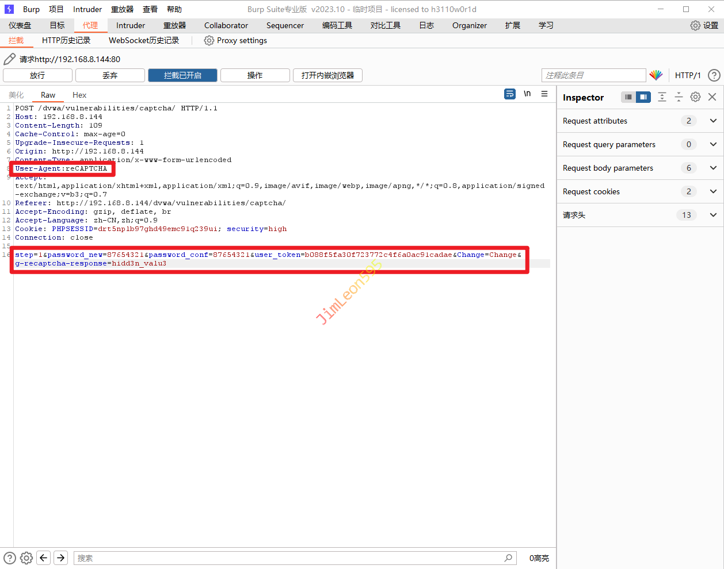The width and height of the screenshot is (724, 569).
Task: Toggle the word wrap icon in editor
Action: click(509, 94)
